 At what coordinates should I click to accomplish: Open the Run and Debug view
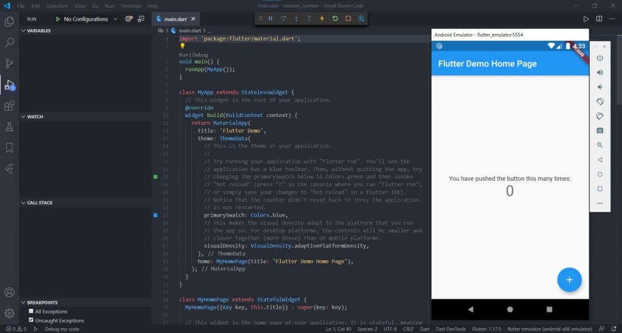click(x=9, y=85)
